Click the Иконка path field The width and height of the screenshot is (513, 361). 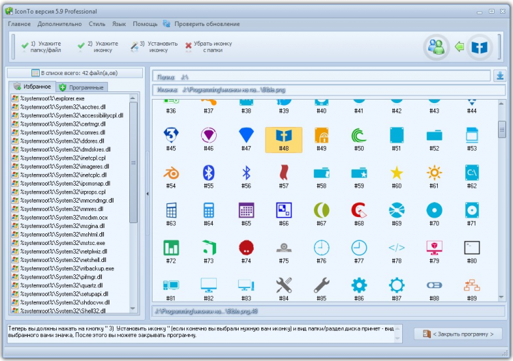tap(328, 90)
